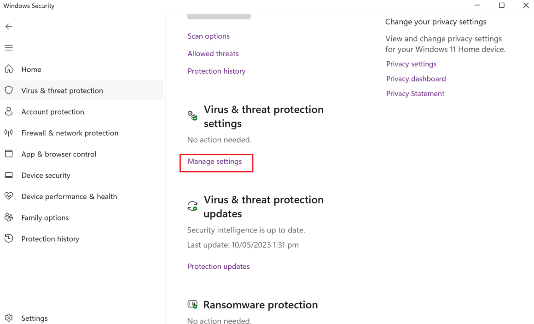Read the Privacy Statement link
The image size is (534, 324).
point(415,93)
